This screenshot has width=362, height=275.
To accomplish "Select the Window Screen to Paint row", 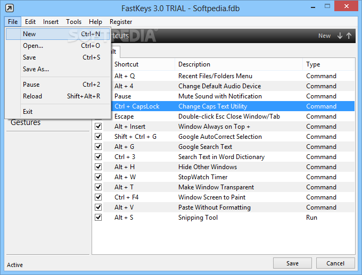I will (224, 197).
